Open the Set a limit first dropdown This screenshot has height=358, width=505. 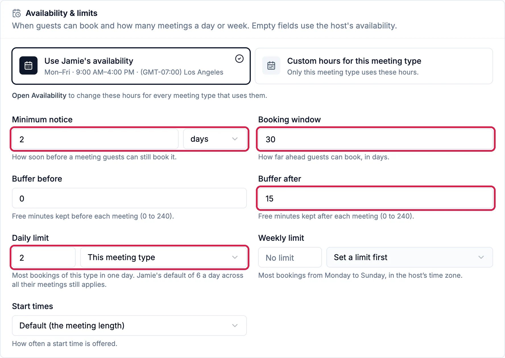coord(409,257)
